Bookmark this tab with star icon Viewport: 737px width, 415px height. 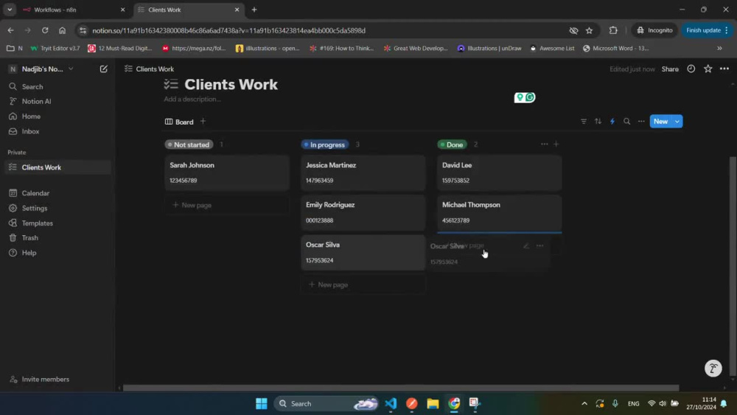589,30
